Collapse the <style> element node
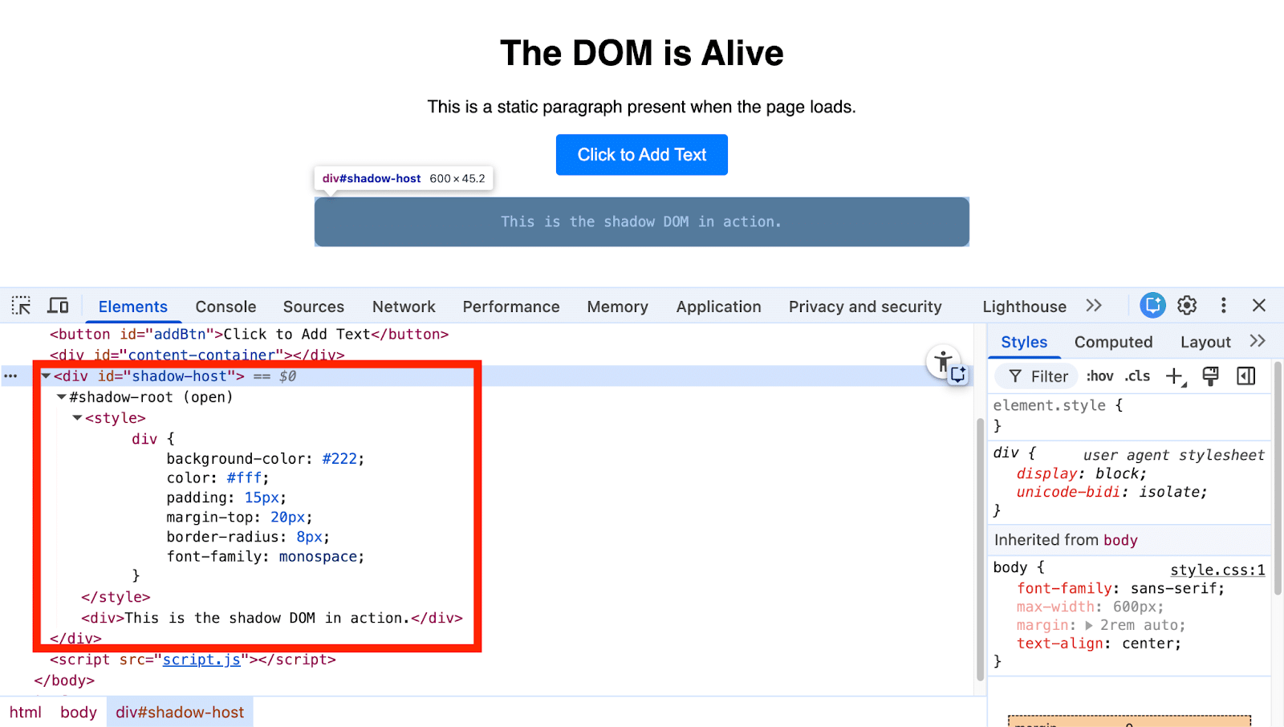 (78, 417)
